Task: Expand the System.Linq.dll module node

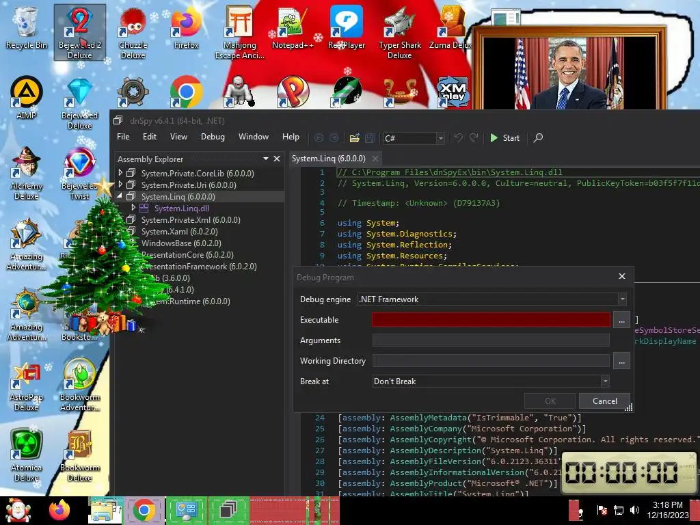Action: (133, 208)
